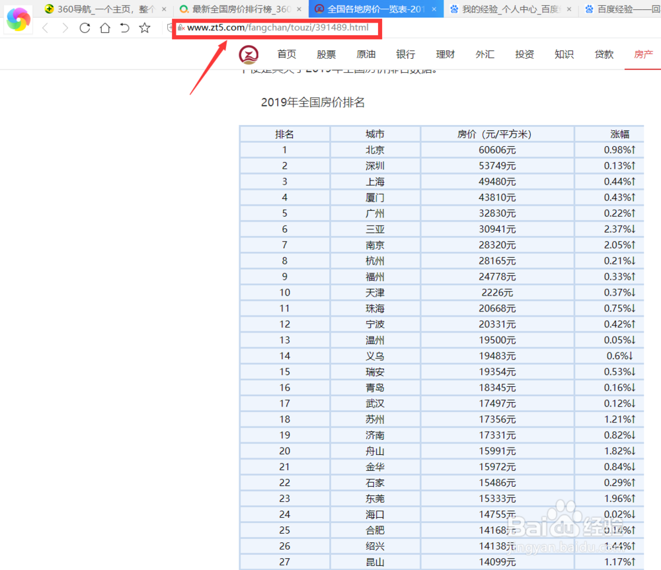Click the site security icon in address bar
This screenshot has width=661, height=570.
(x=181, y=28)
